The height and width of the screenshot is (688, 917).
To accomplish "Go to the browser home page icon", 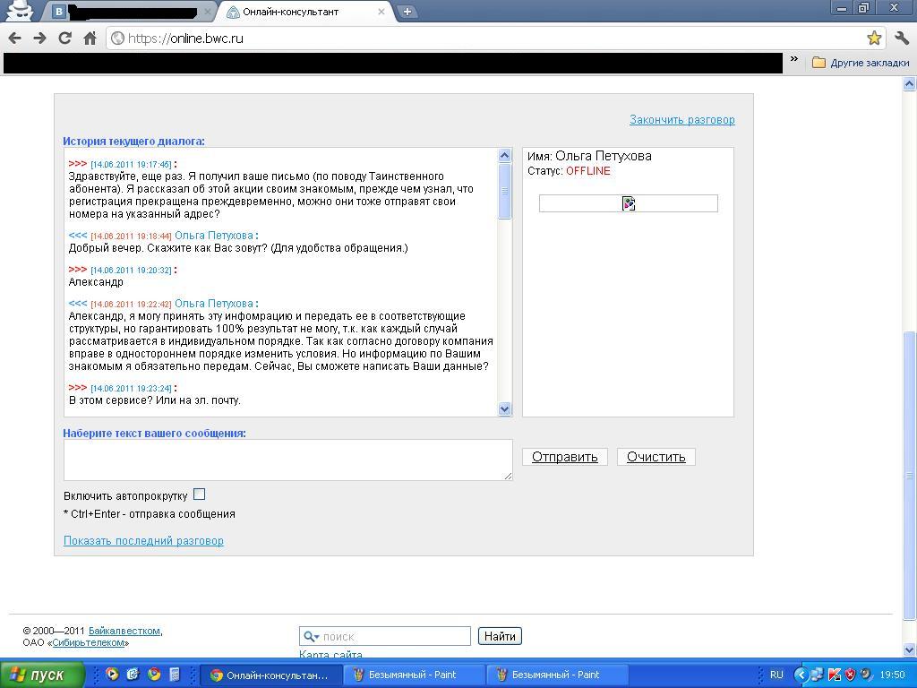I will click(x=90, y=38).
